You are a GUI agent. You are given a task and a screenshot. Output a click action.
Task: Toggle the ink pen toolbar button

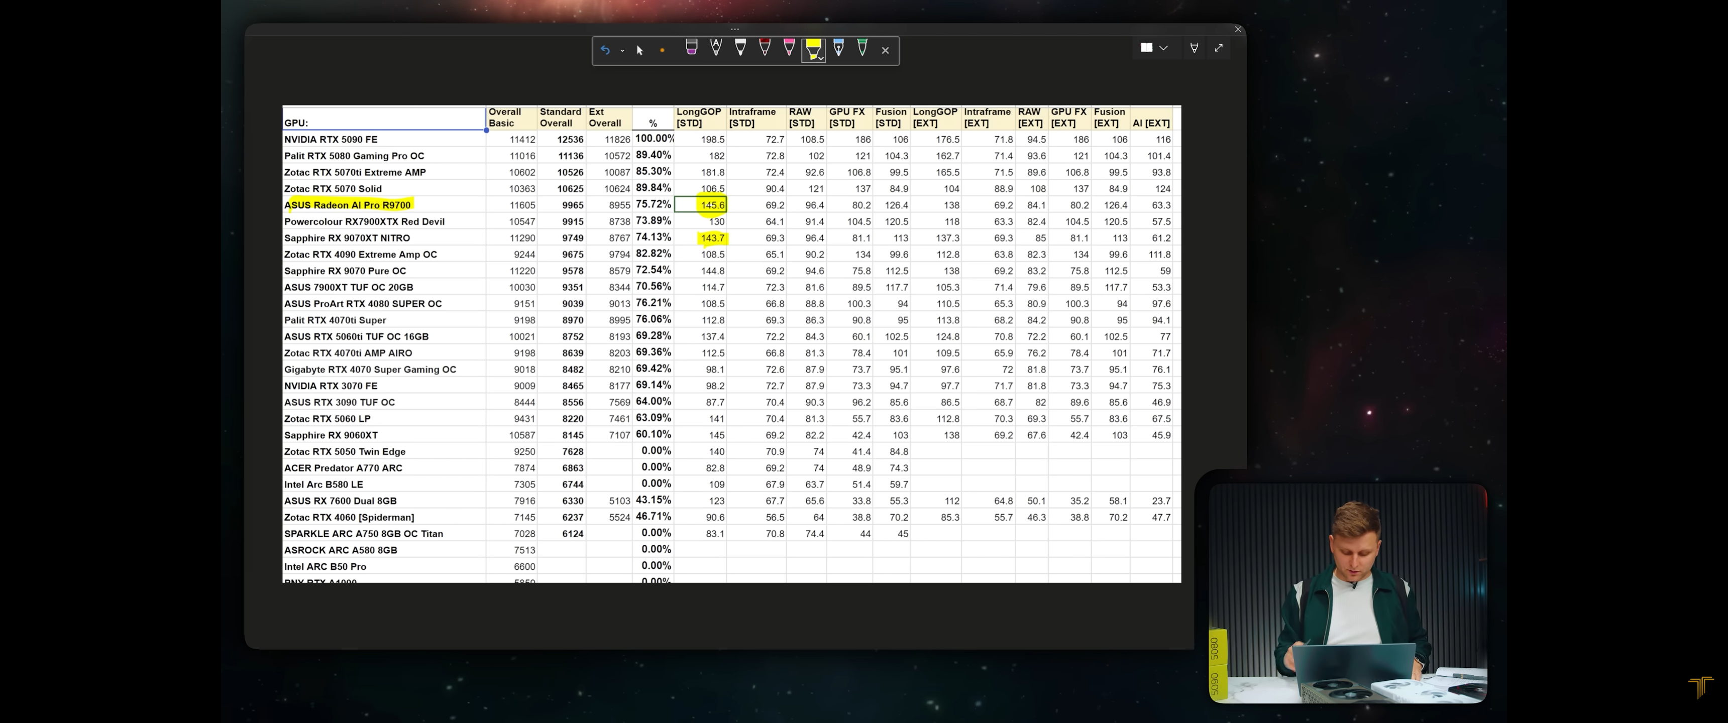(1194, 48)
